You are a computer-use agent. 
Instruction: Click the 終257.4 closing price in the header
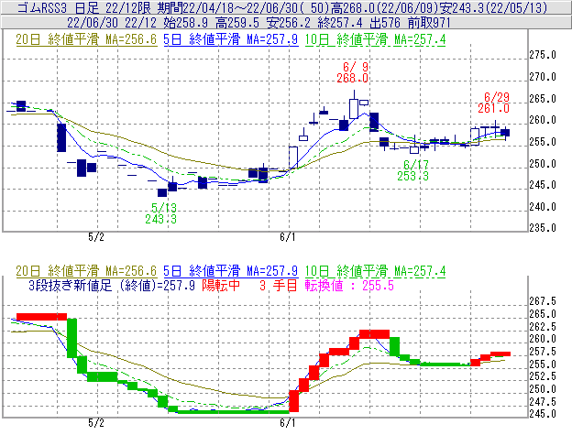(340, 23)
